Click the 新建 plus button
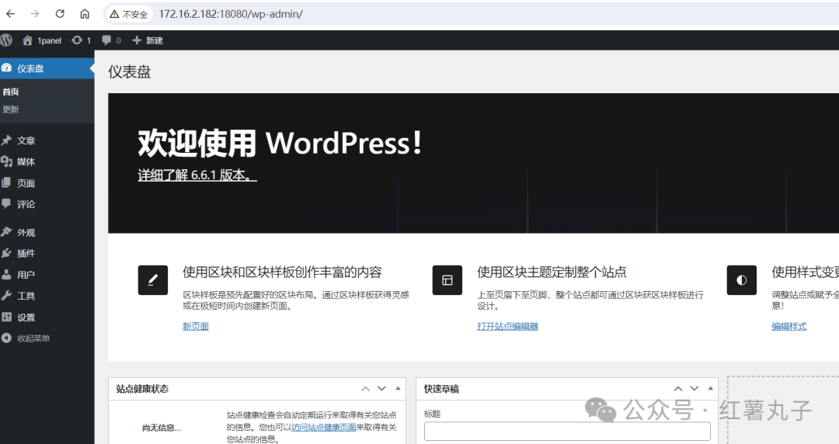Image resolution: width=839 pixels, height=444 pixels. point(148,40)
